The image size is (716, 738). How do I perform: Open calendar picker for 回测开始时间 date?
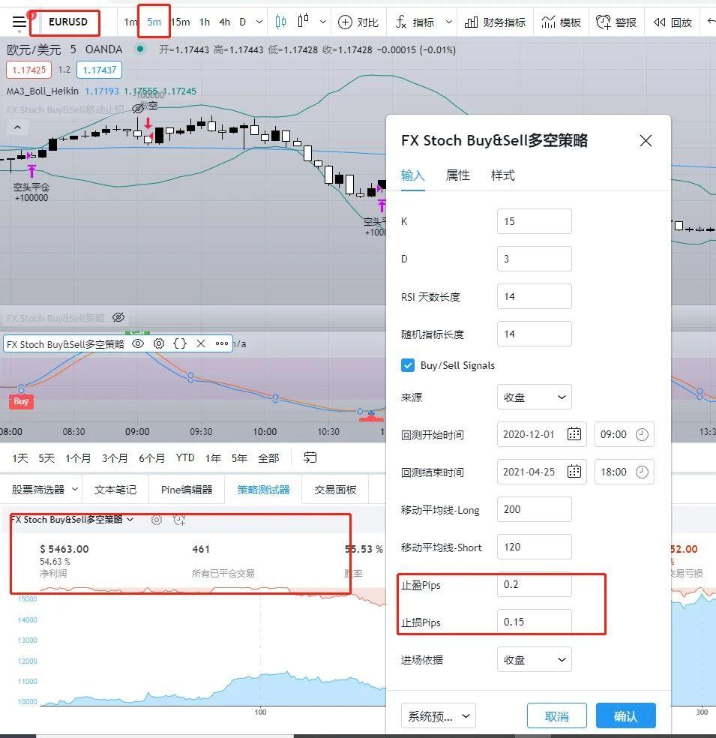[x=574, y=434]
